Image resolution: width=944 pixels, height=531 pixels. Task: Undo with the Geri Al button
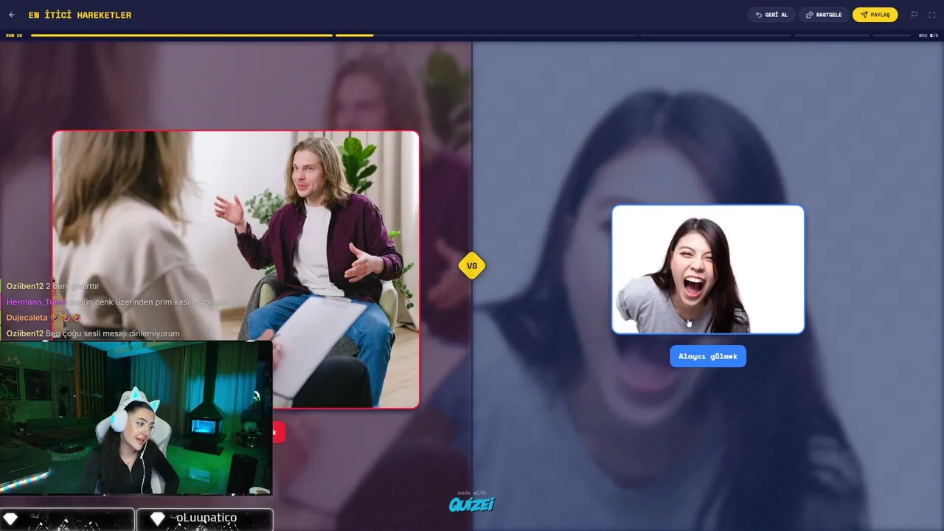771,15
